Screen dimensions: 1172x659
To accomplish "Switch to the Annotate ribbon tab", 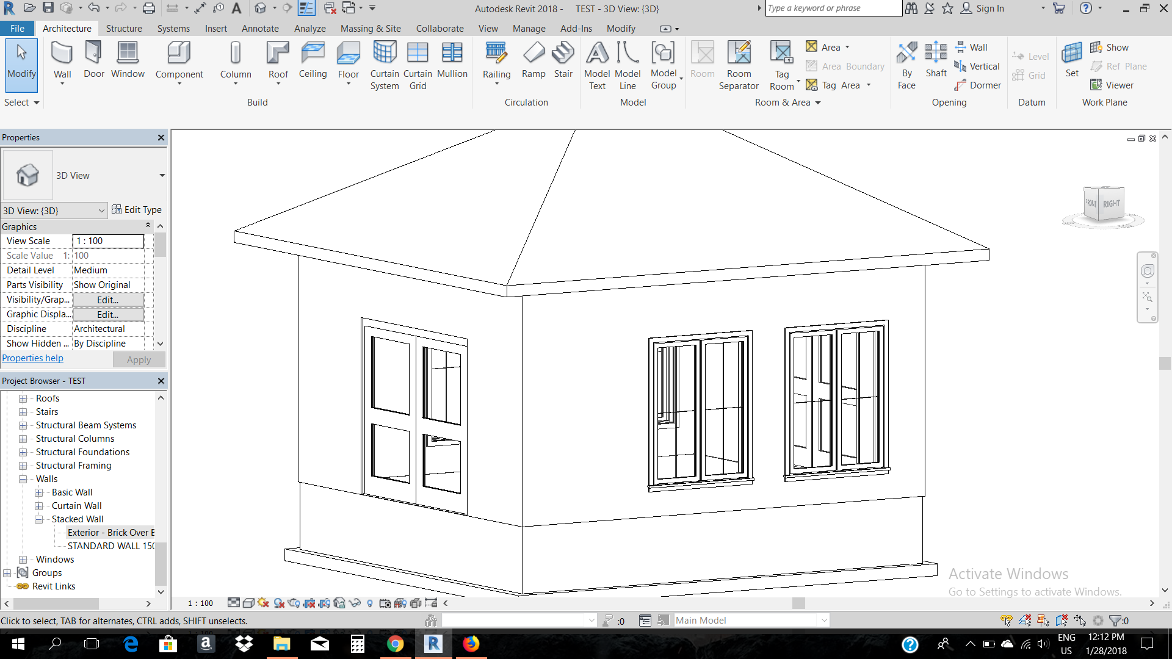I will coord(260,29).
